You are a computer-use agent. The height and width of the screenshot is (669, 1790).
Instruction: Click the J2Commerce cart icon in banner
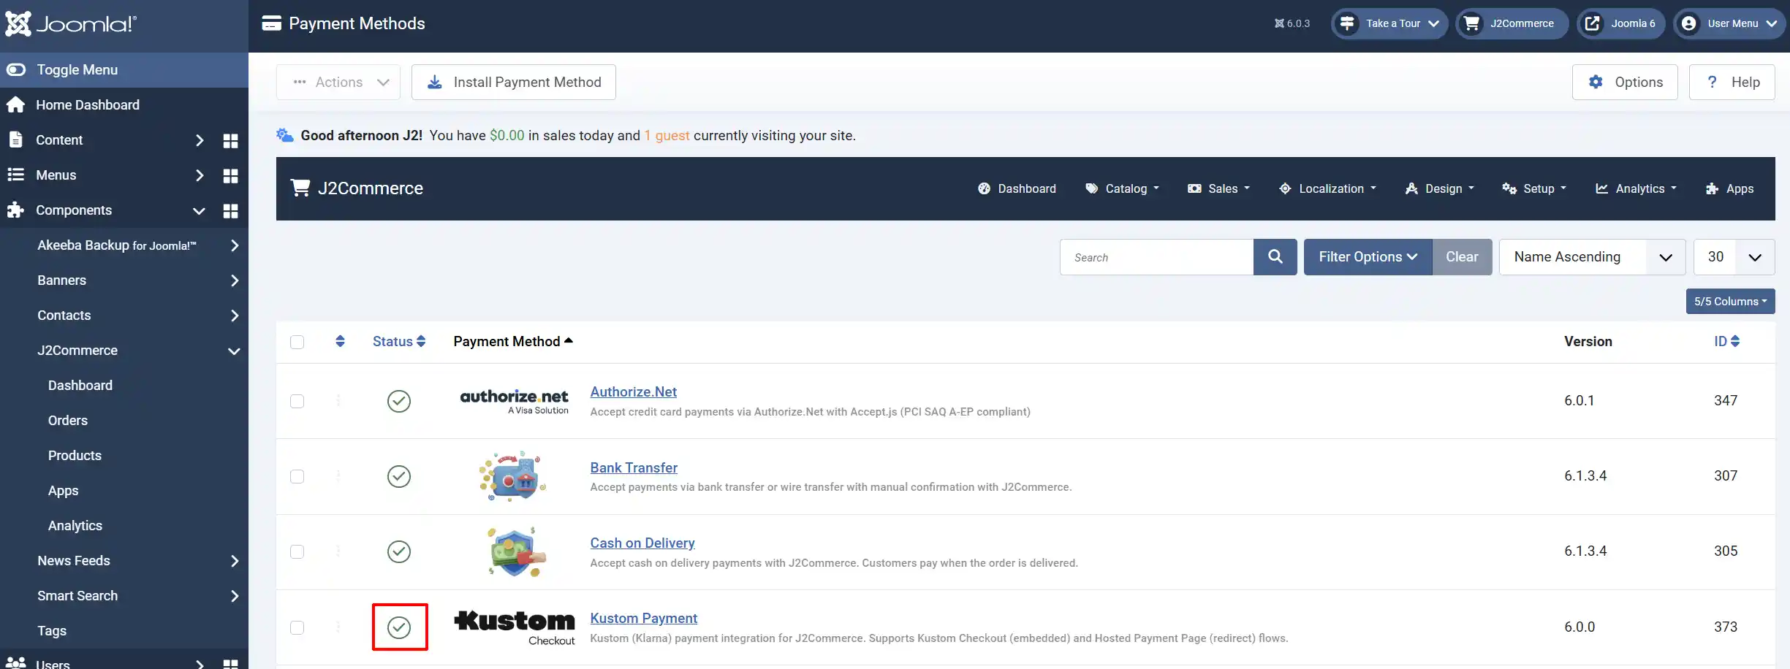300,188
